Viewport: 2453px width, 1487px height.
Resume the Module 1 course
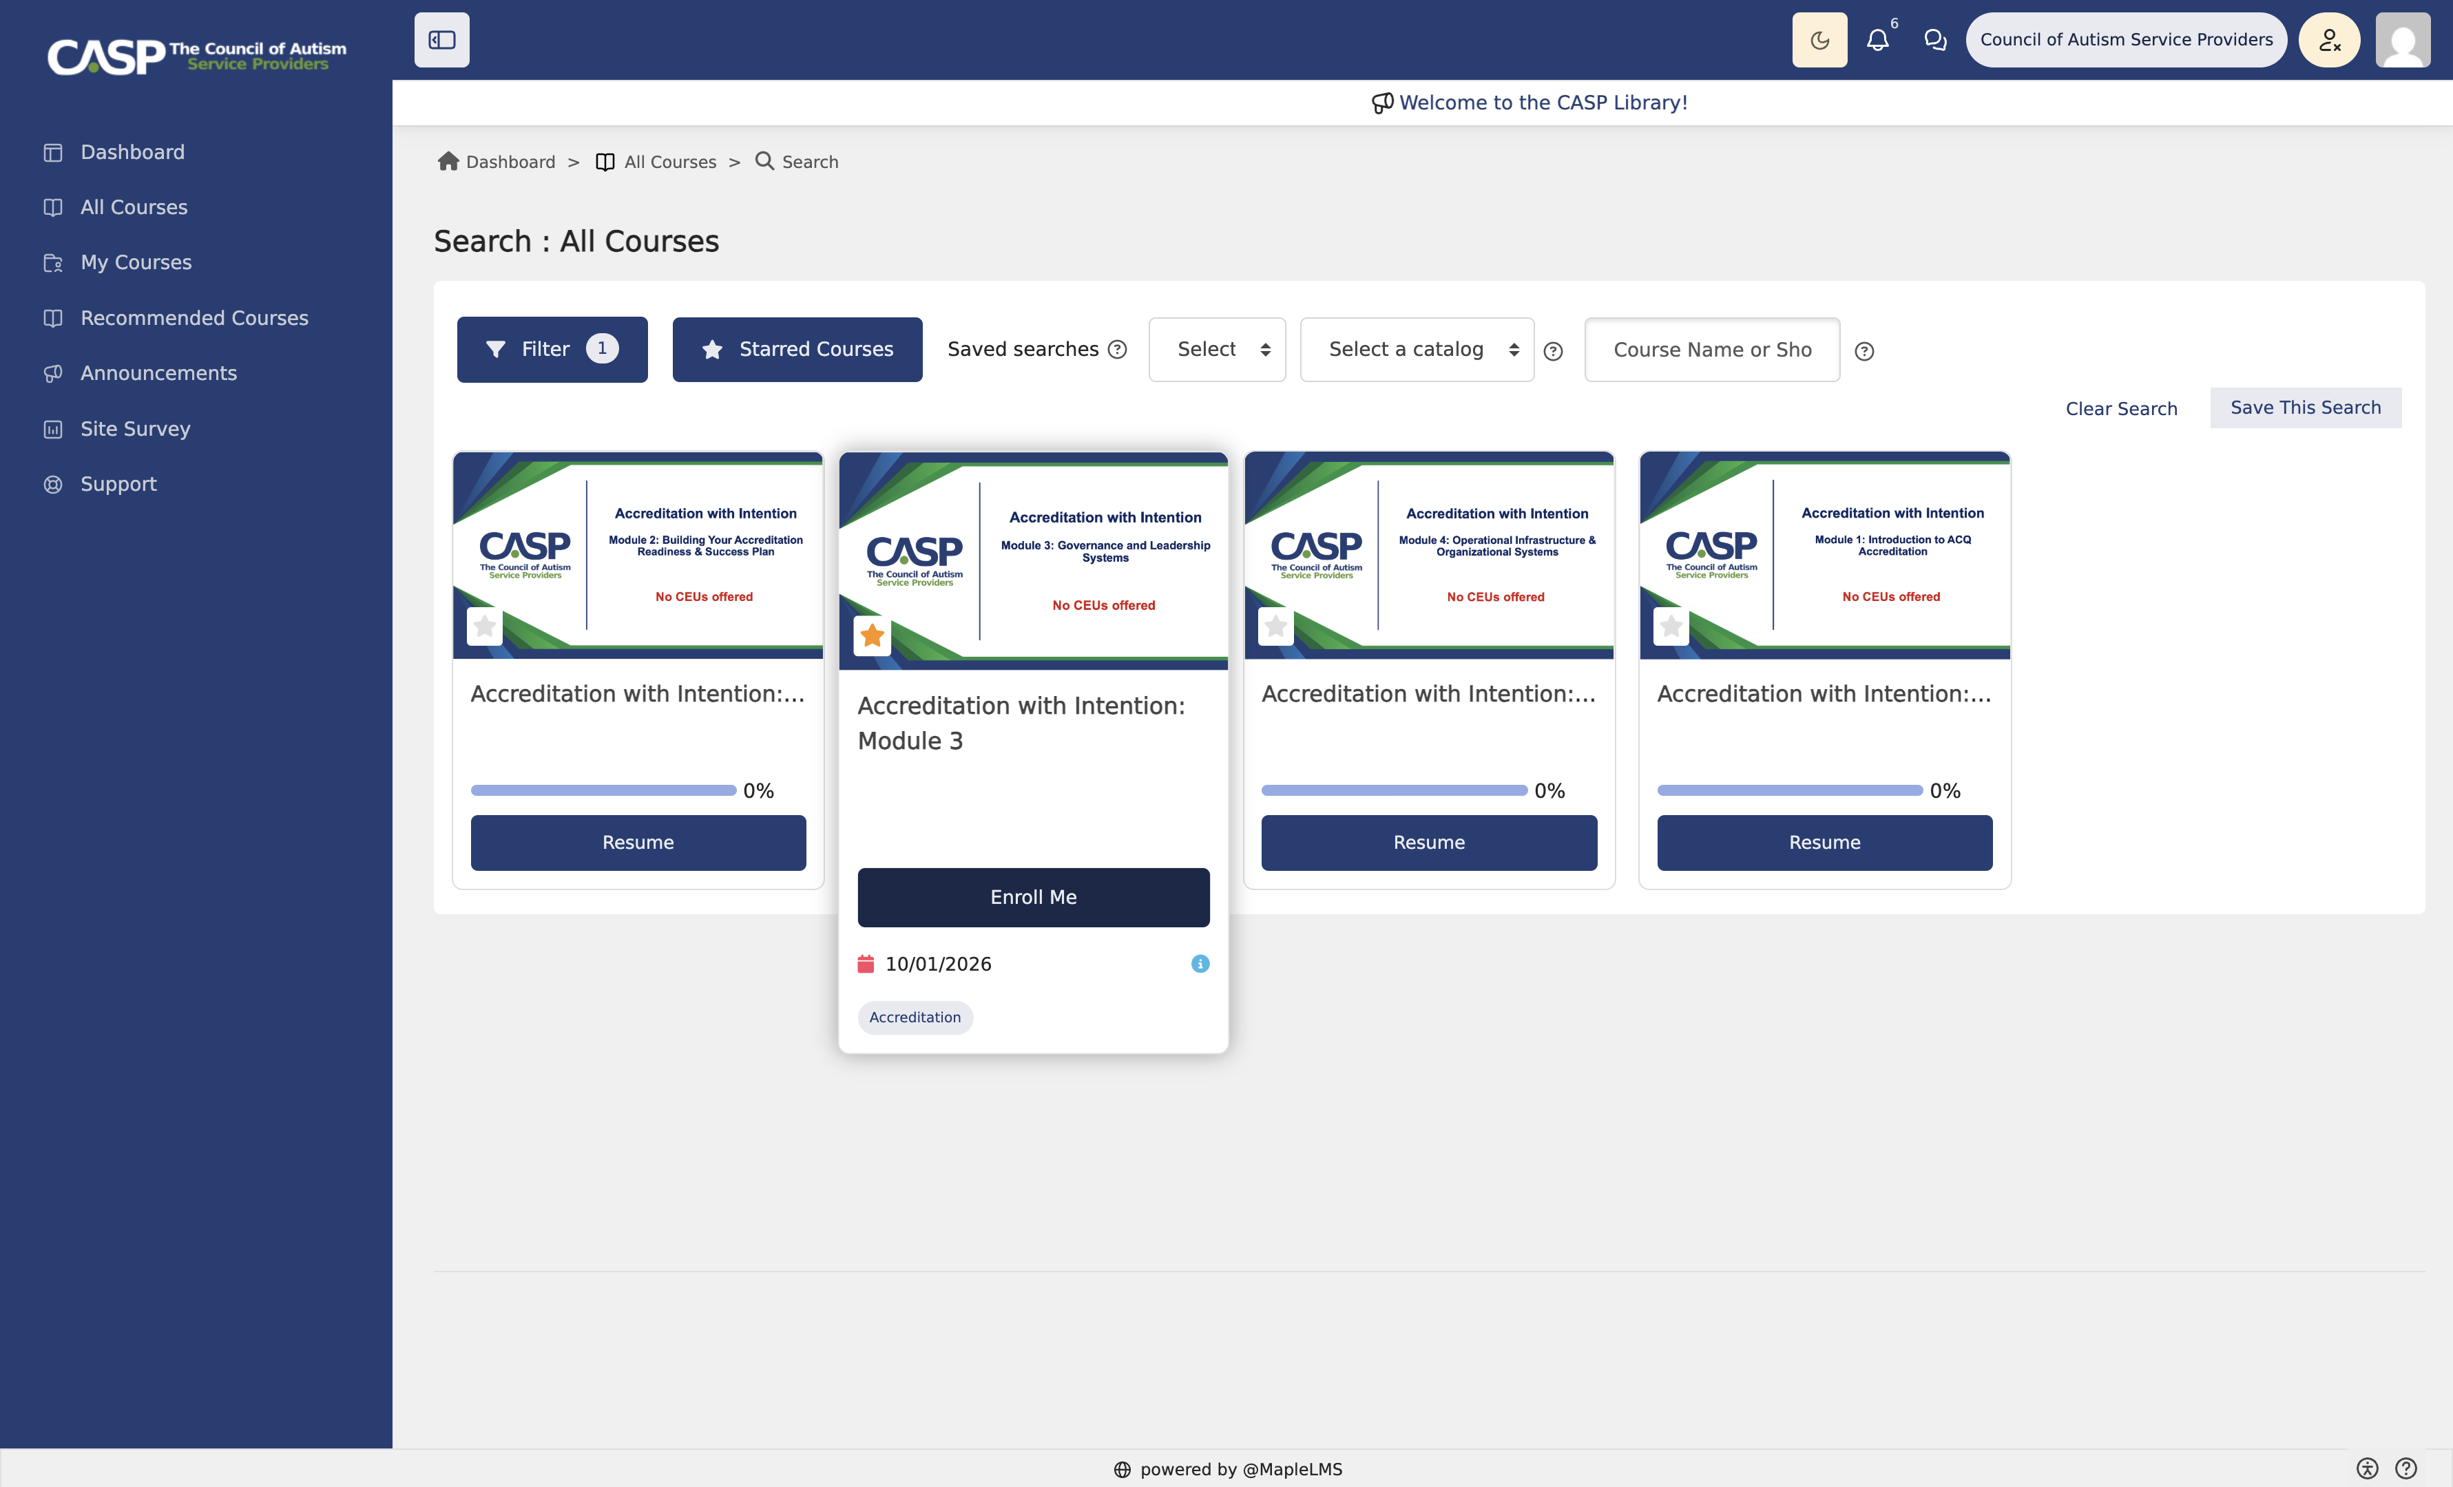[x=1824, y=843]
